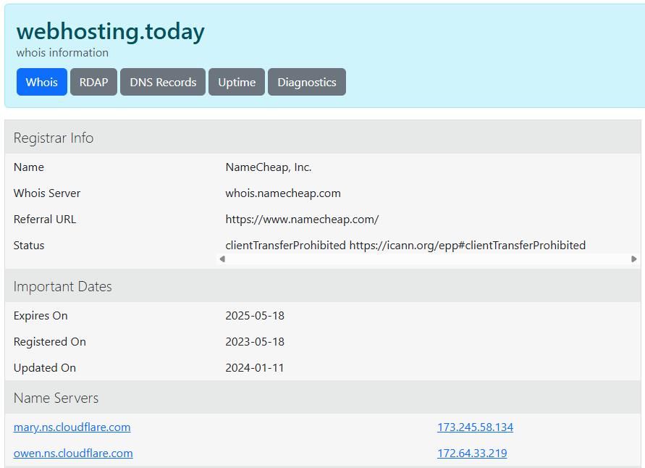Switch to the Diagnostics tab
The height and width of the screenshot is (468, 645).
306,82
